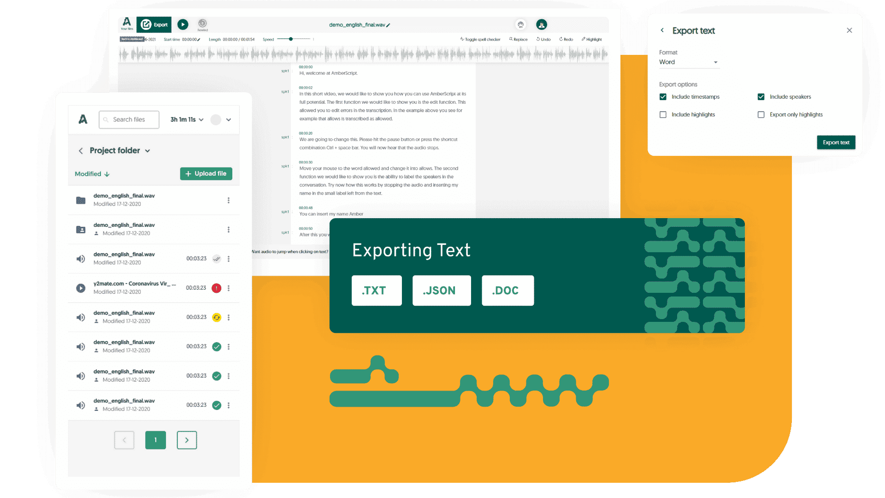Click play icon of y2mate.com Coronavirus file
The image size is (885, 498).
click(81, 288)
